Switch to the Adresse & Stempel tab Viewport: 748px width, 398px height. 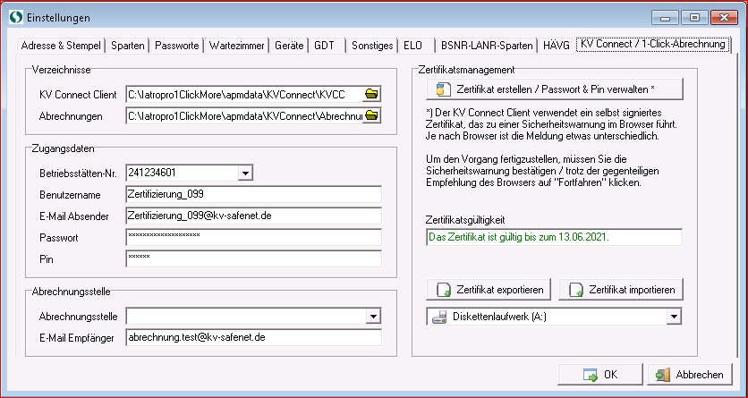(x=62, y=44)
